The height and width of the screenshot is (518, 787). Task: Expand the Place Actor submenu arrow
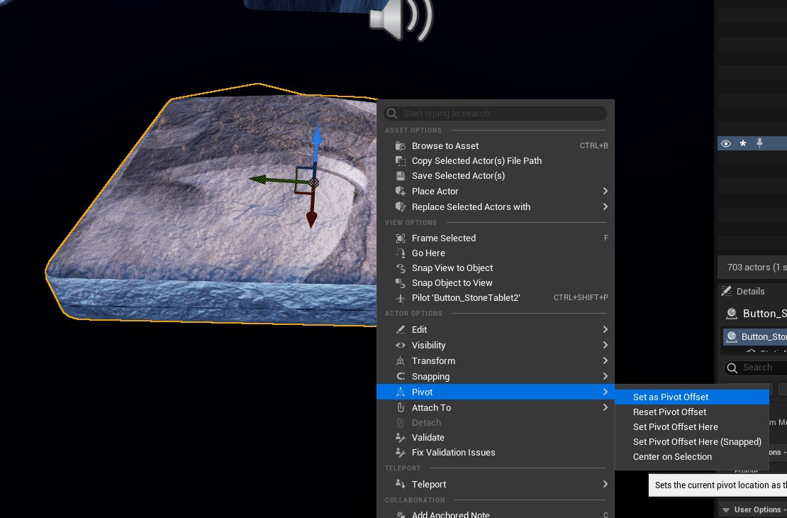pos(605,191)
